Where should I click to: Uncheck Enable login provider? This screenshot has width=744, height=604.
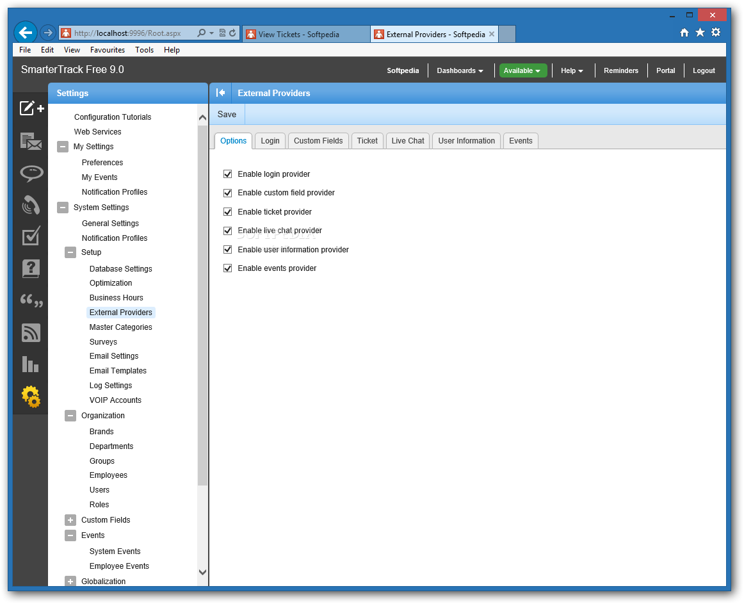point(228,174)
